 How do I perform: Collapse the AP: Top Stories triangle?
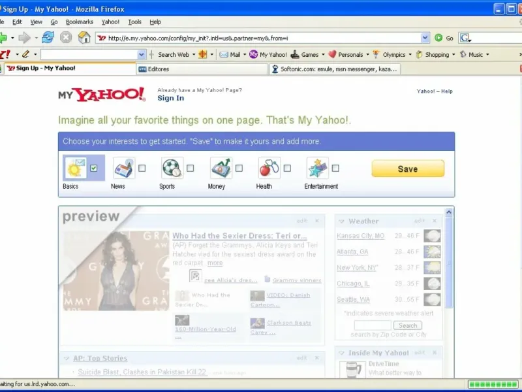point(67,358)
